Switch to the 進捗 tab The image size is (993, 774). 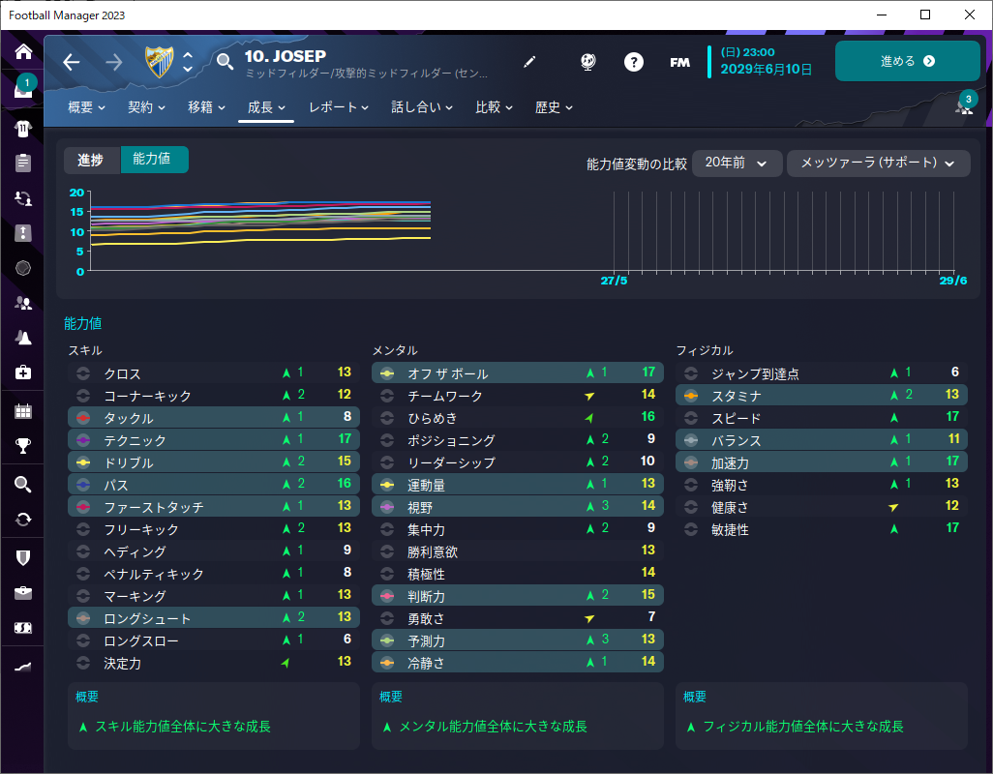91,160
